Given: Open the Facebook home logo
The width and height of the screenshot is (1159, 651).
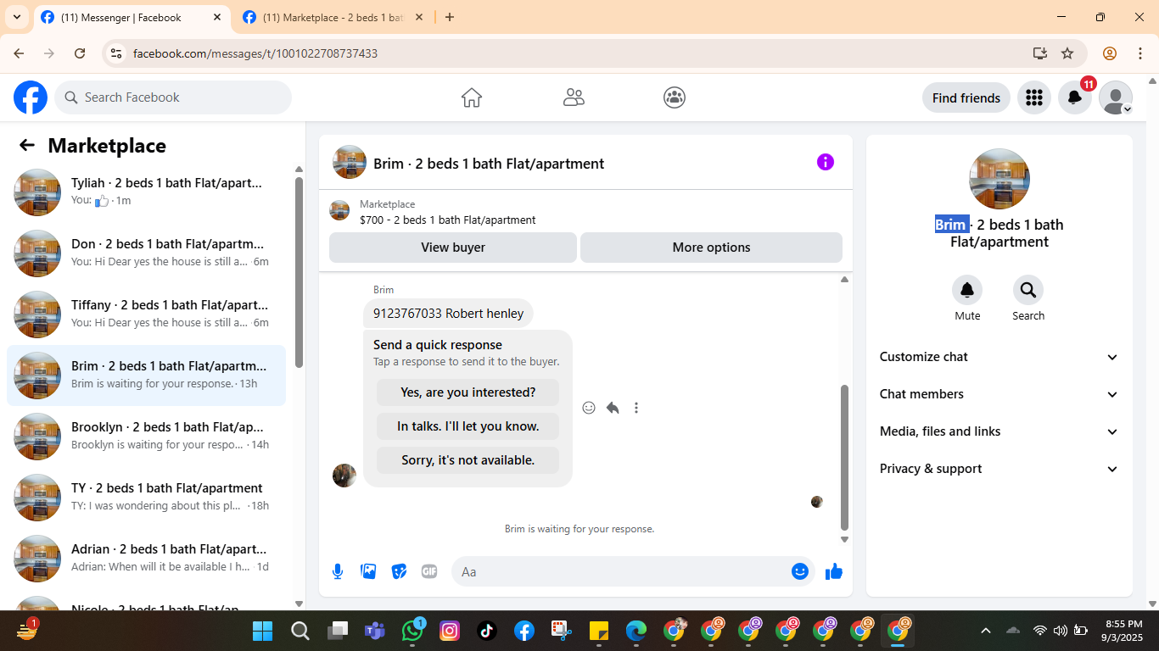Looking at the screenshot, I should (31, 97).
